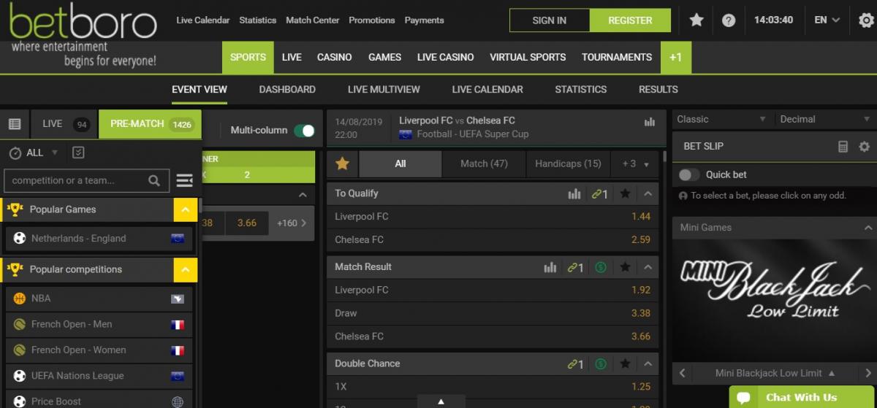Viewport: 877px width, 408px height.
Task: Click link icon in To Qualify header
Action: pyautogui.click(x=599, y=193)
